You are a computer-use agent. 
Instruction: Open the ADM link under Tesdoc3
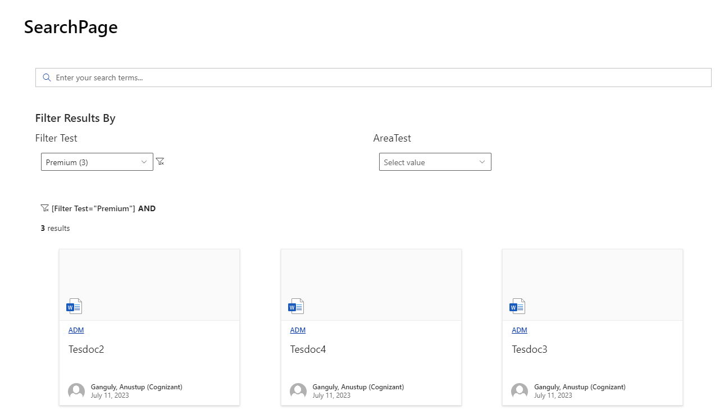[519, 330]
